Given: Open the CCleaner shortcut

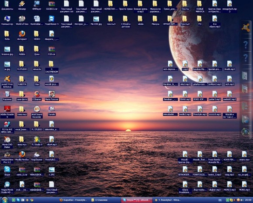Looking at the screenshot, I should pos(37,96).
